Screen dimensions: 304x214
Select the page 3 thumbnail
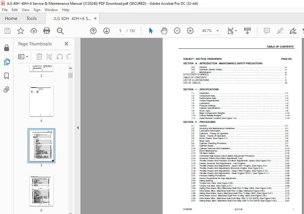(x=41, y=68)
